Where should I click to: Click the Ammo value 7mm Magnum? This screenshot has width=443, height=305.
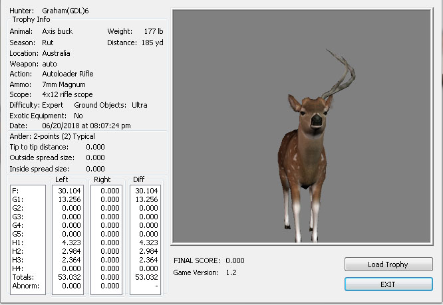click(65, 84)
